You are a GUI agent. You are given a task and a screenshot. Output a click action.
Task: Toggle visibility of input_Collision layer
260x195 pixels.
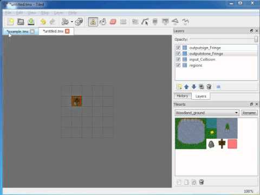coord(178,59)
